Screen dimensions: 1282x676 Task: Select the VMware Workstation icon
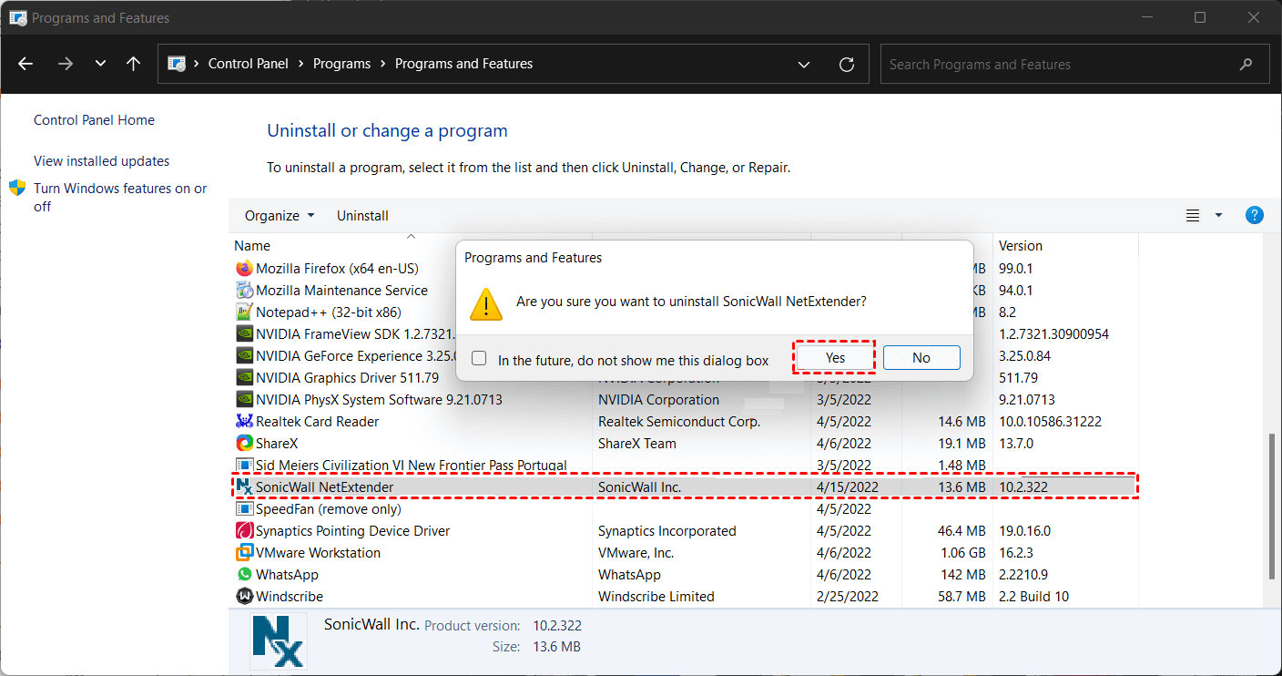click(x=244, y=553)
